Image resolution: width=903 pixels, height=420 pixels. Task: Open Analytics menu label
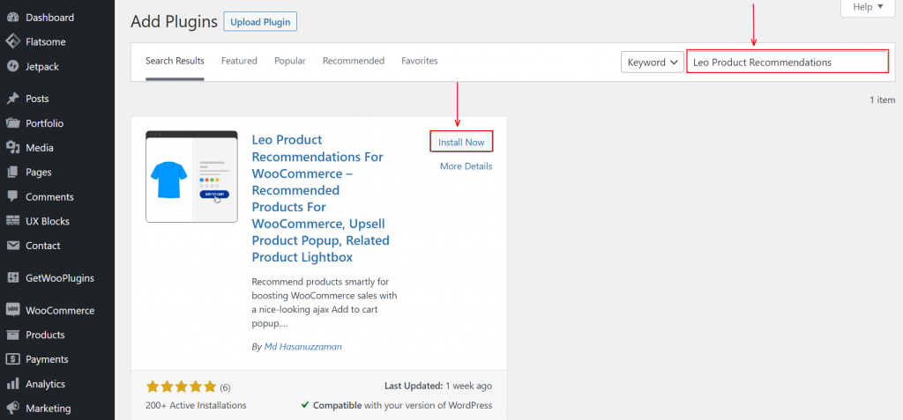click(x=45, y=384)
